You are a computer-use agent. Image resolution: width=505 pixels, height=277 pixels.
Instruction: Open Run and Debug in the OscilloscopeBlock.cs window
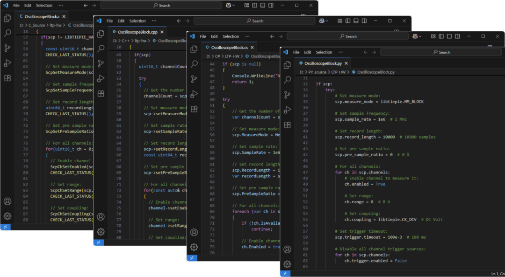(x=194, y=94)
